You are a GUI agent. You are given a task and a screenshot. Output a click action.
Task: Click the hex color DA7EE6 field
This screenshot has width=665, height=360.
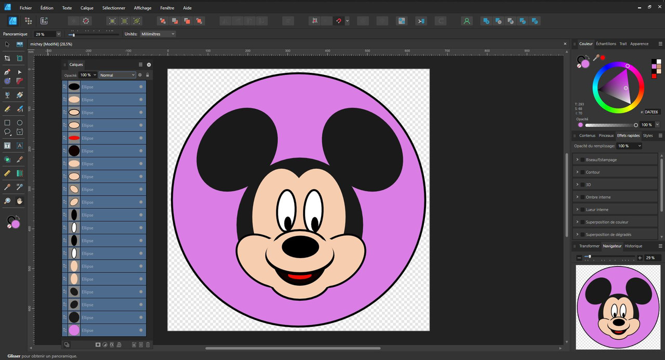pos(651,112)
